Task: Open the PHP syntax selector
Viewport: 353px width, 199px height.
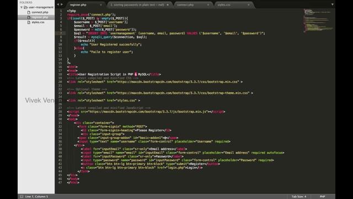Action: click(322, 197)
